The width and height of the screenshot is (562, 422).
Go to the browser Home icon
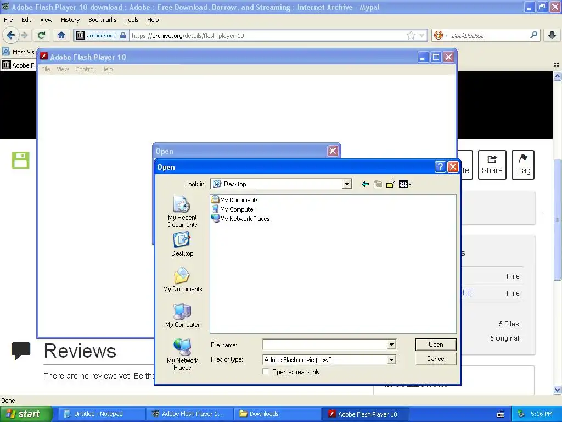click(61, 35)
